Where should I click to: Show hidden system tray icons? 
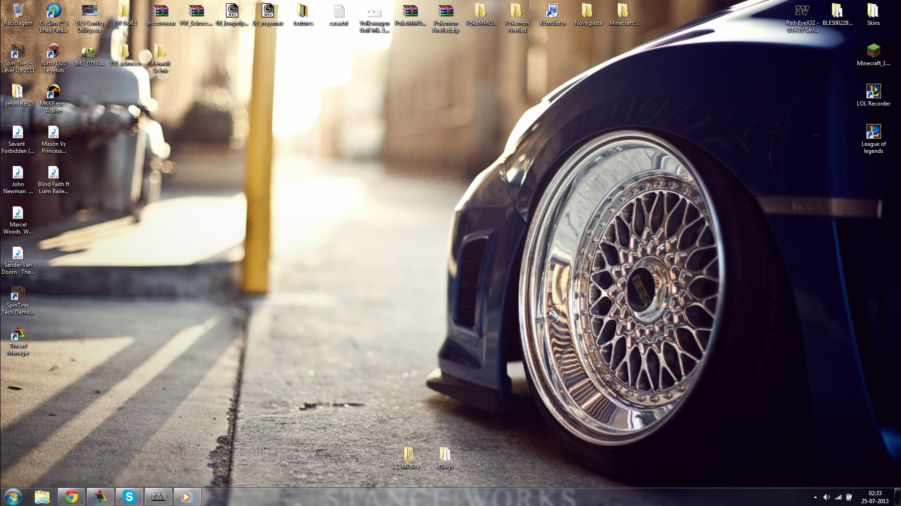point(815,497)
